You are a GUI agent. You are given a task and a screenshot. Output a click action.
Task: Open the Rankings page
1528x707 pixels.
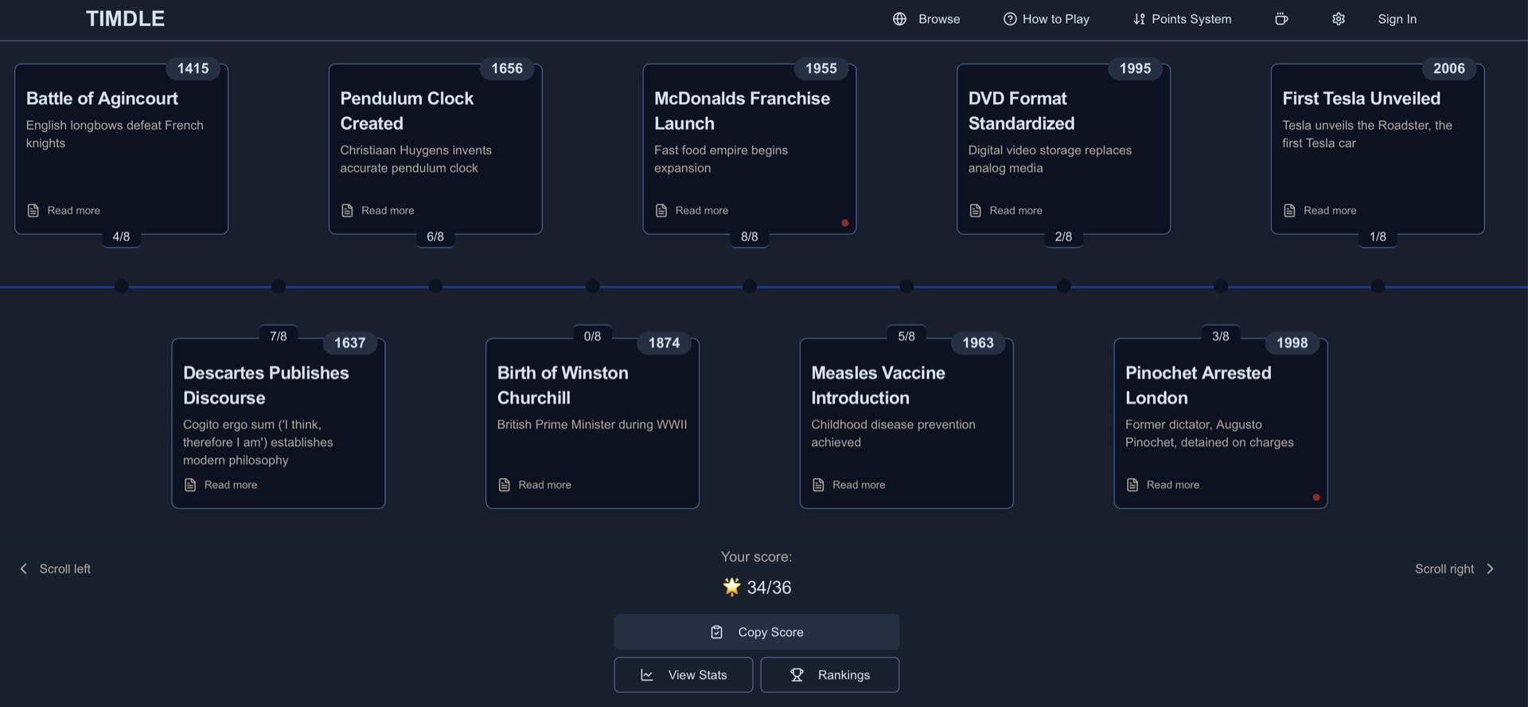[x=830, y=675]
